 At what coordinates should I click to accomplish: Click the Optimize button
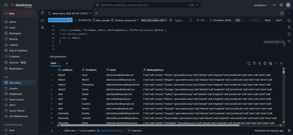tap(135, 130)
